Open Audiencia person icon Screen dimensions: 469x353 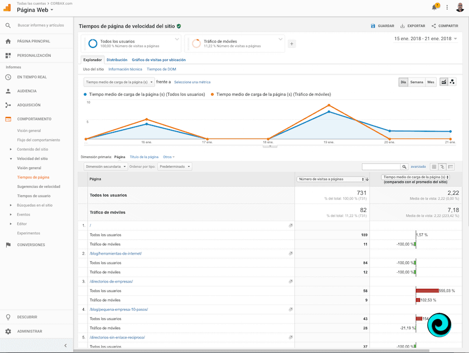[8, 91]
